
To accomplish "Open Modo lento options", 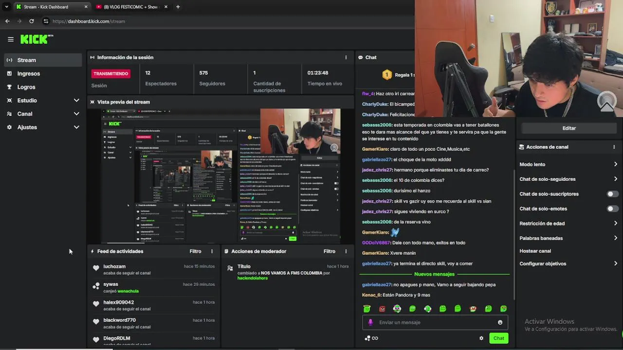I will click(x=568, y=164).
